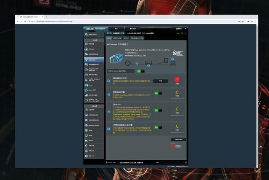Toggle infected device prevention and blocking switch
269x180 pixels.
(x=158, y=127)
